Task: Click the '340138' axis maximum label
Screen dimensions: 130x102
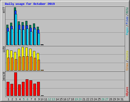Action: point(4,76)
